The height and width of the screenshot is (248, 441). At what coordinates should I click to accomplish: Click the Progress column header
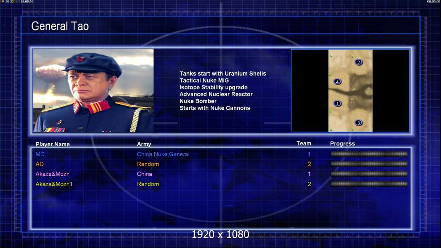point(343,143)
